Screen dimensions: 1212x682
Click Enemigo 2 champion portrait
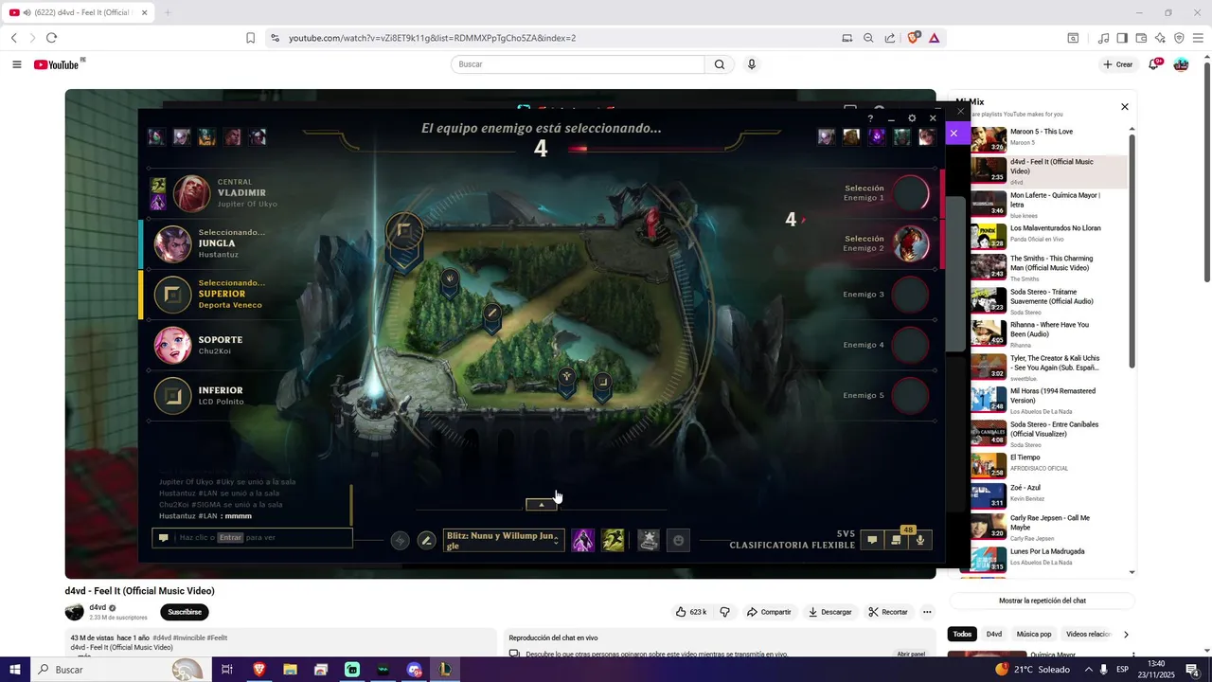[911, 243]
